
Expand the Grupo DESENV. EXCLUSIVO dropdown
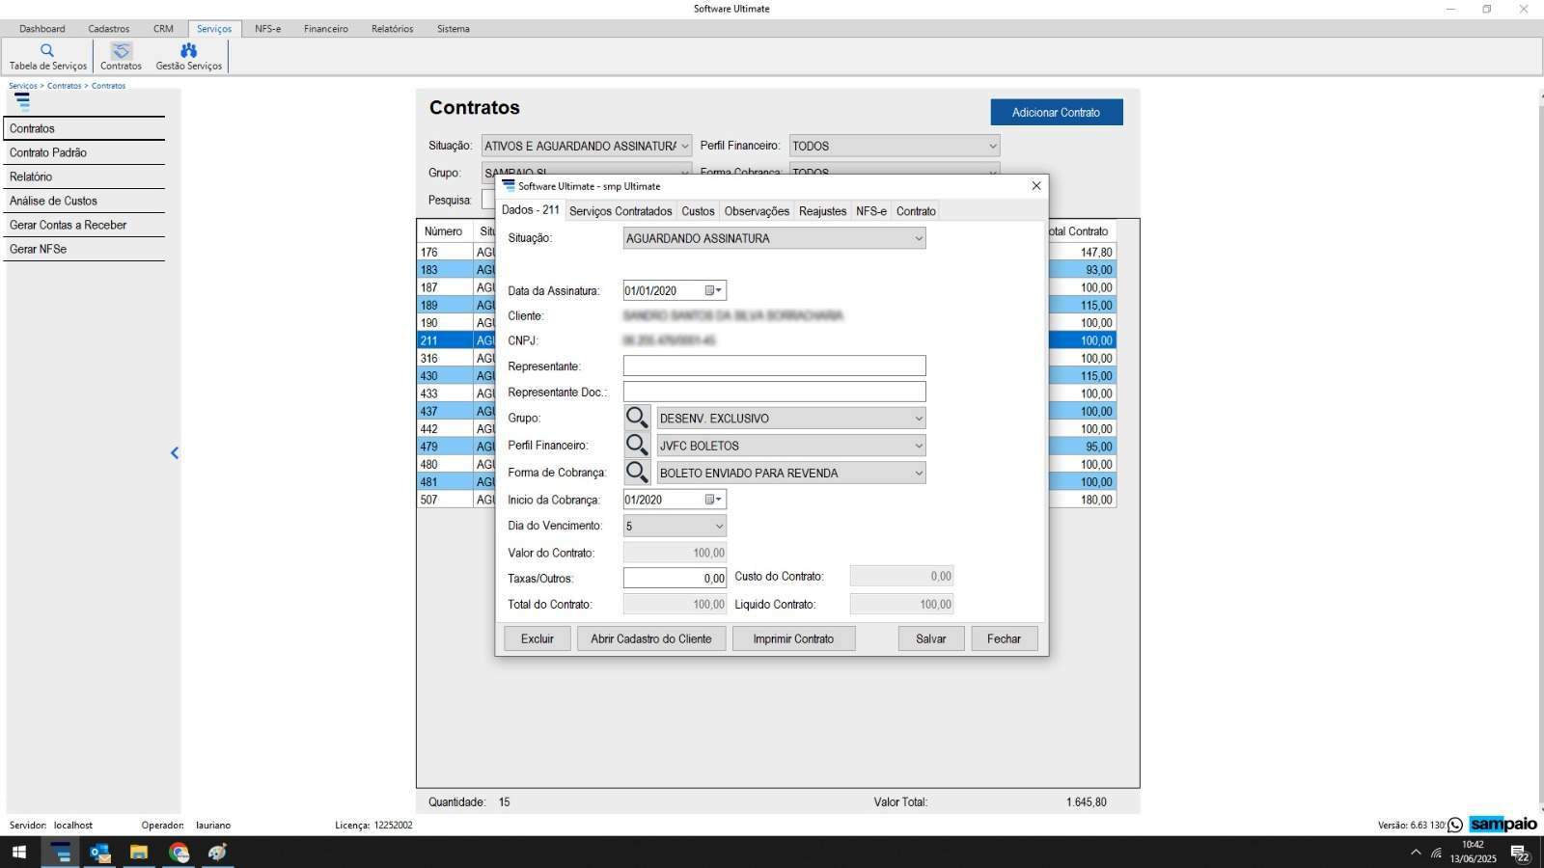point(918,419)
